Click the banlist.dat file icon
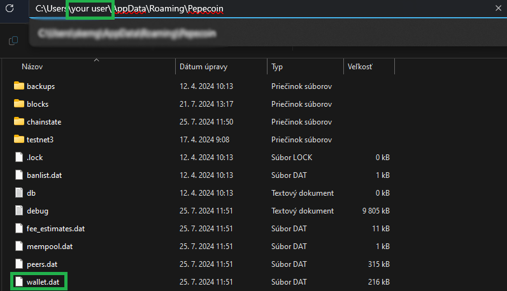This screenshot has width=507, height=291. coord(19,175)
